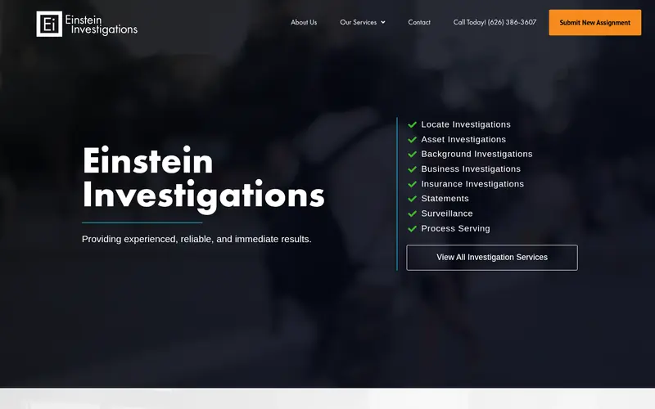This screenshot has width=655, height=409.
Task: Click the Submit New Assignment button
Action: [x=595, y=23]
